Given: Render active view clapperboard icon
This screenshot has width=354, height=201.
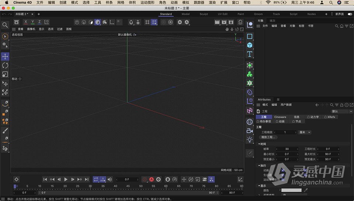Looking at the screenshot, I should [217, 22].
